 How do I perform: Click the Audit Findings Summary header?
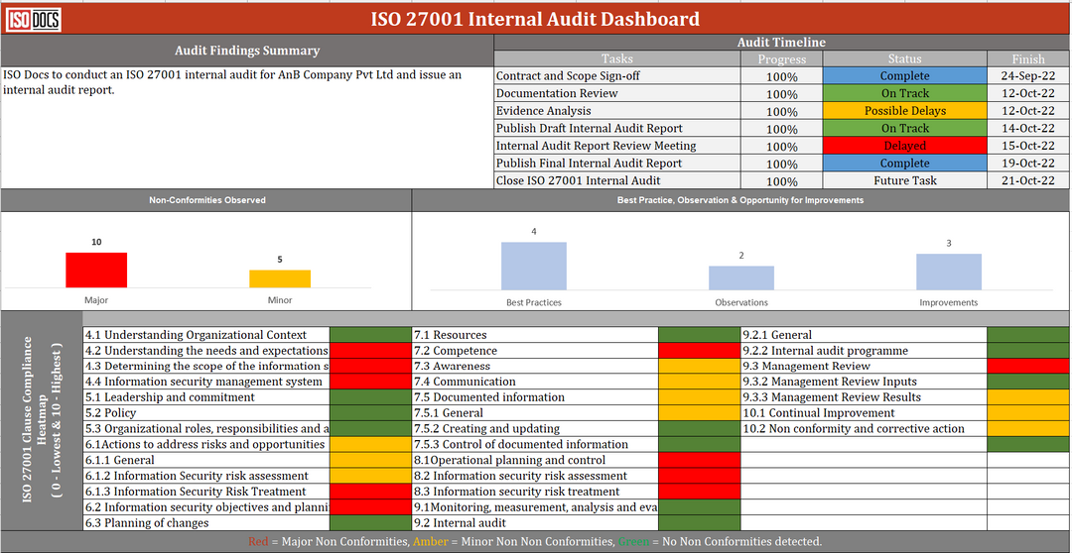pyautogui.click(x=247, y=51)
